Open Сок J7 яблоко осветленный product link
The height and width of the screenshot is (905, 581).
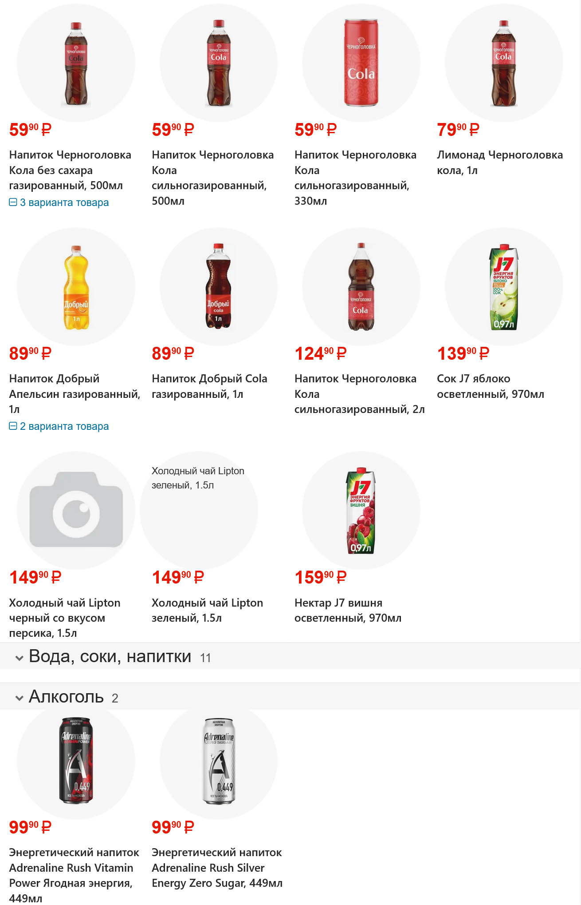(x=490, y=386)
